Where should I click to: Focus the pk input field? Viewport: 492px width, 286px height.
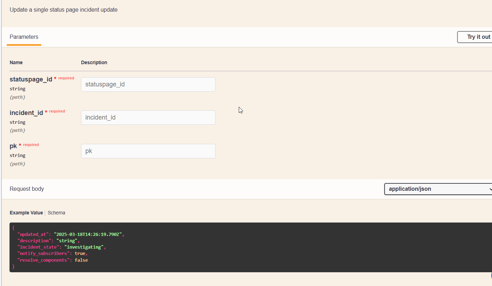[x=148, y=151]
